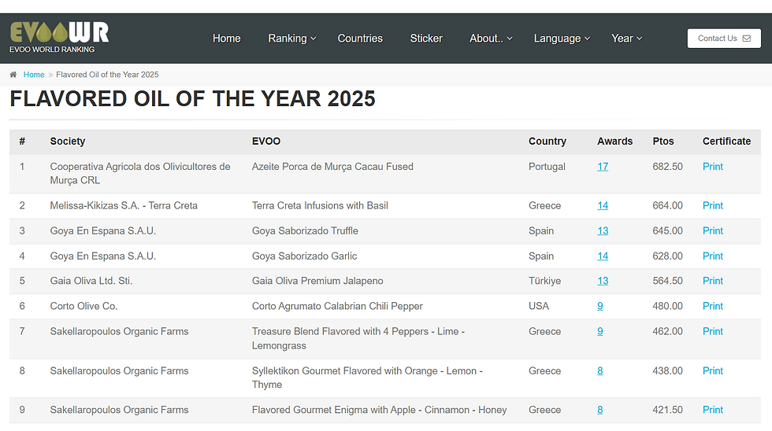Click the EVOO World Ranking logo

59,37
